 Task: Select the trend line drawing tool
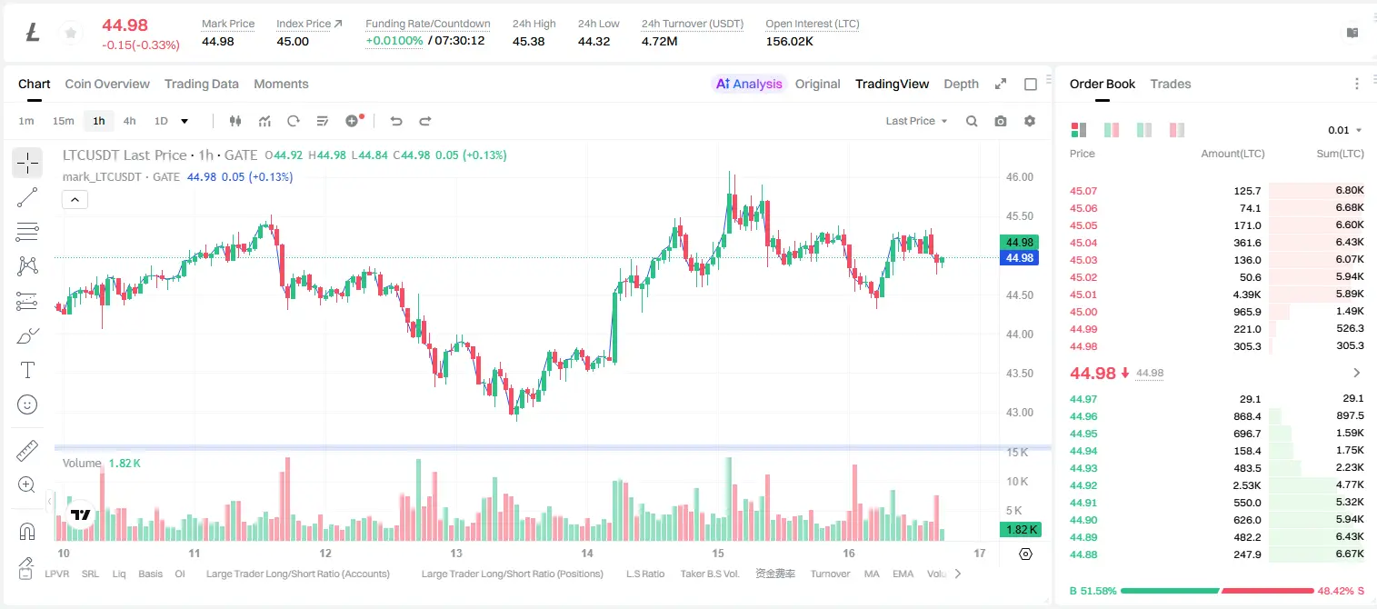tap(27, 198)
